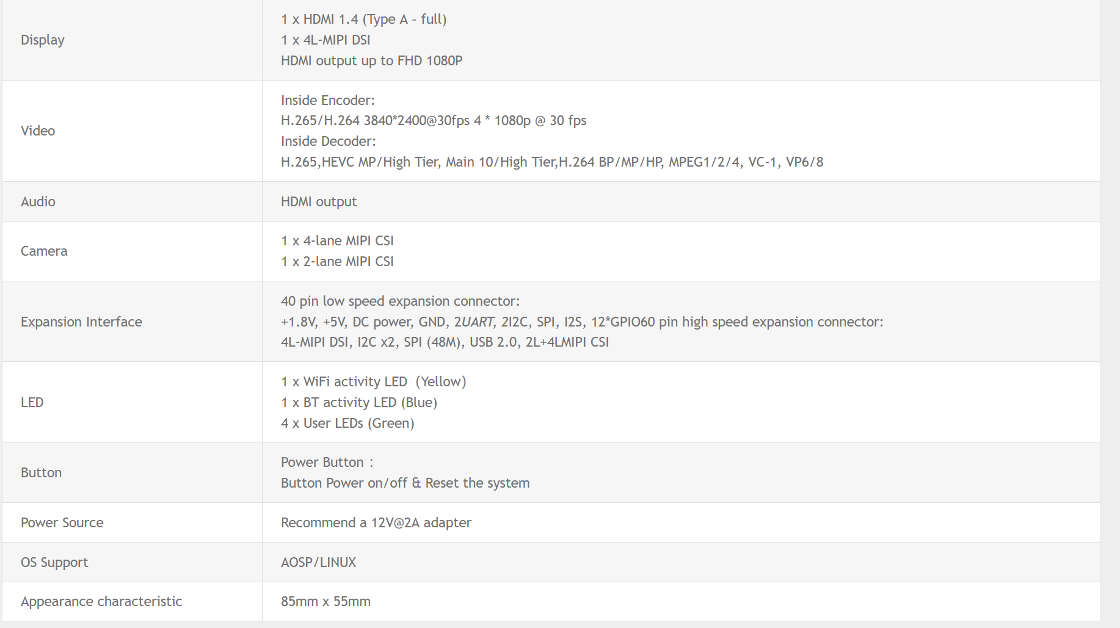Click the Video row label
This screenshot has width=1120, height=628.
38,131
